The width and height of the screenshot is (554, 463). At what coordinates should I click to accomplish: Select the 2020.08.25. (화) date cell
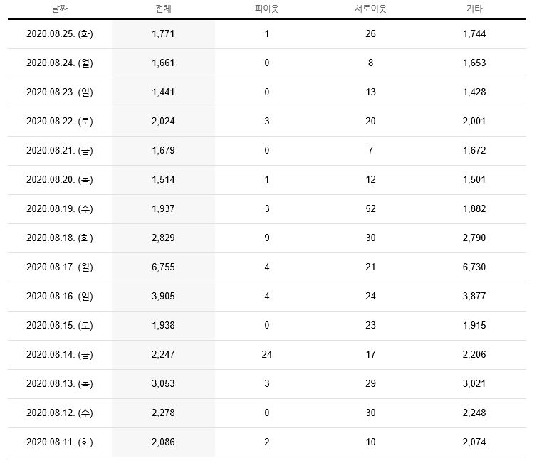click(x=60, y=34)
